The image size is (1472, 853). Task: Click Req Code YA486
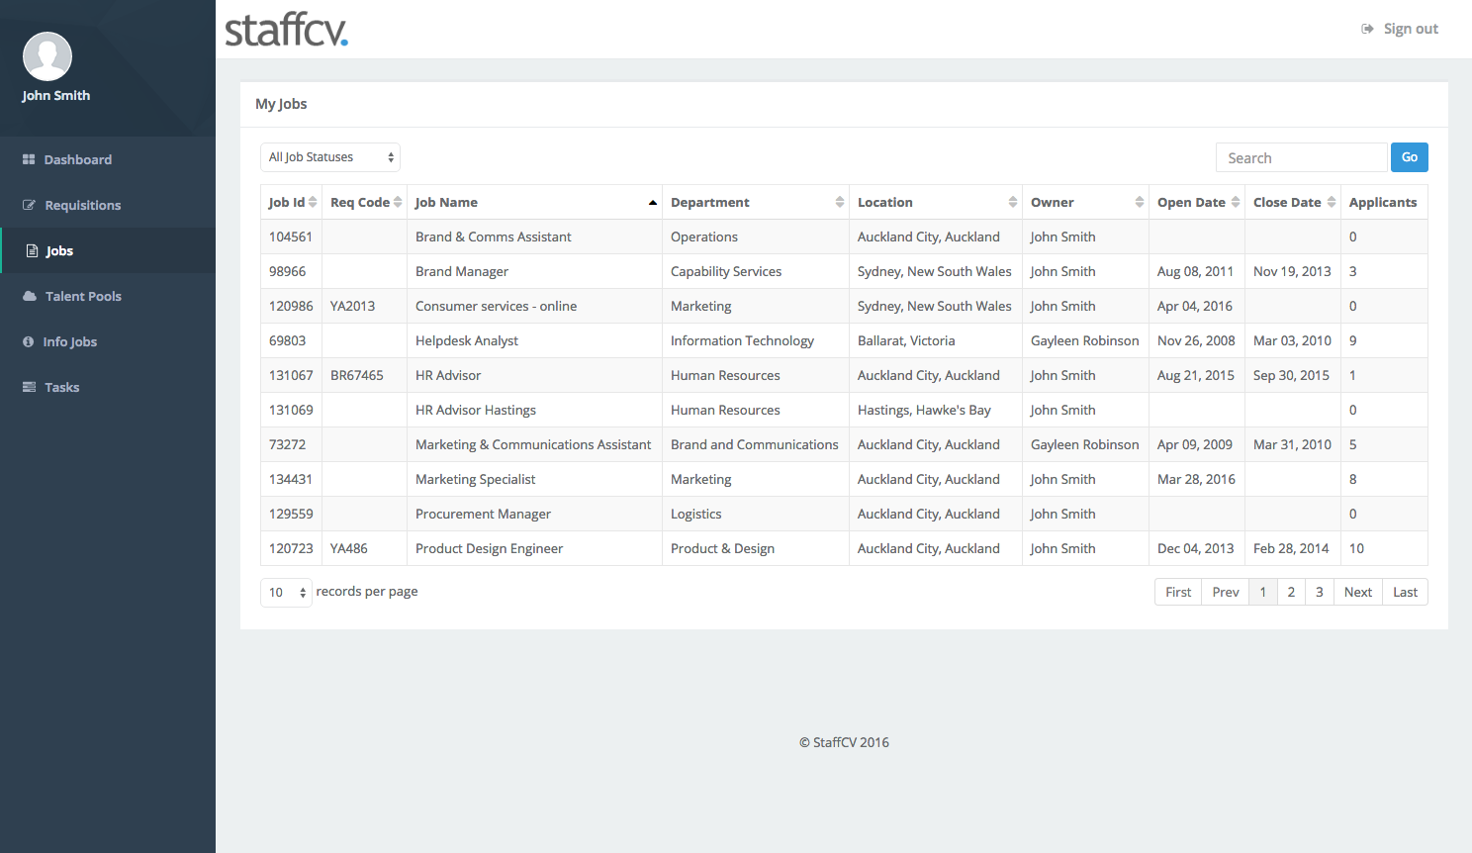coord(349,548)
